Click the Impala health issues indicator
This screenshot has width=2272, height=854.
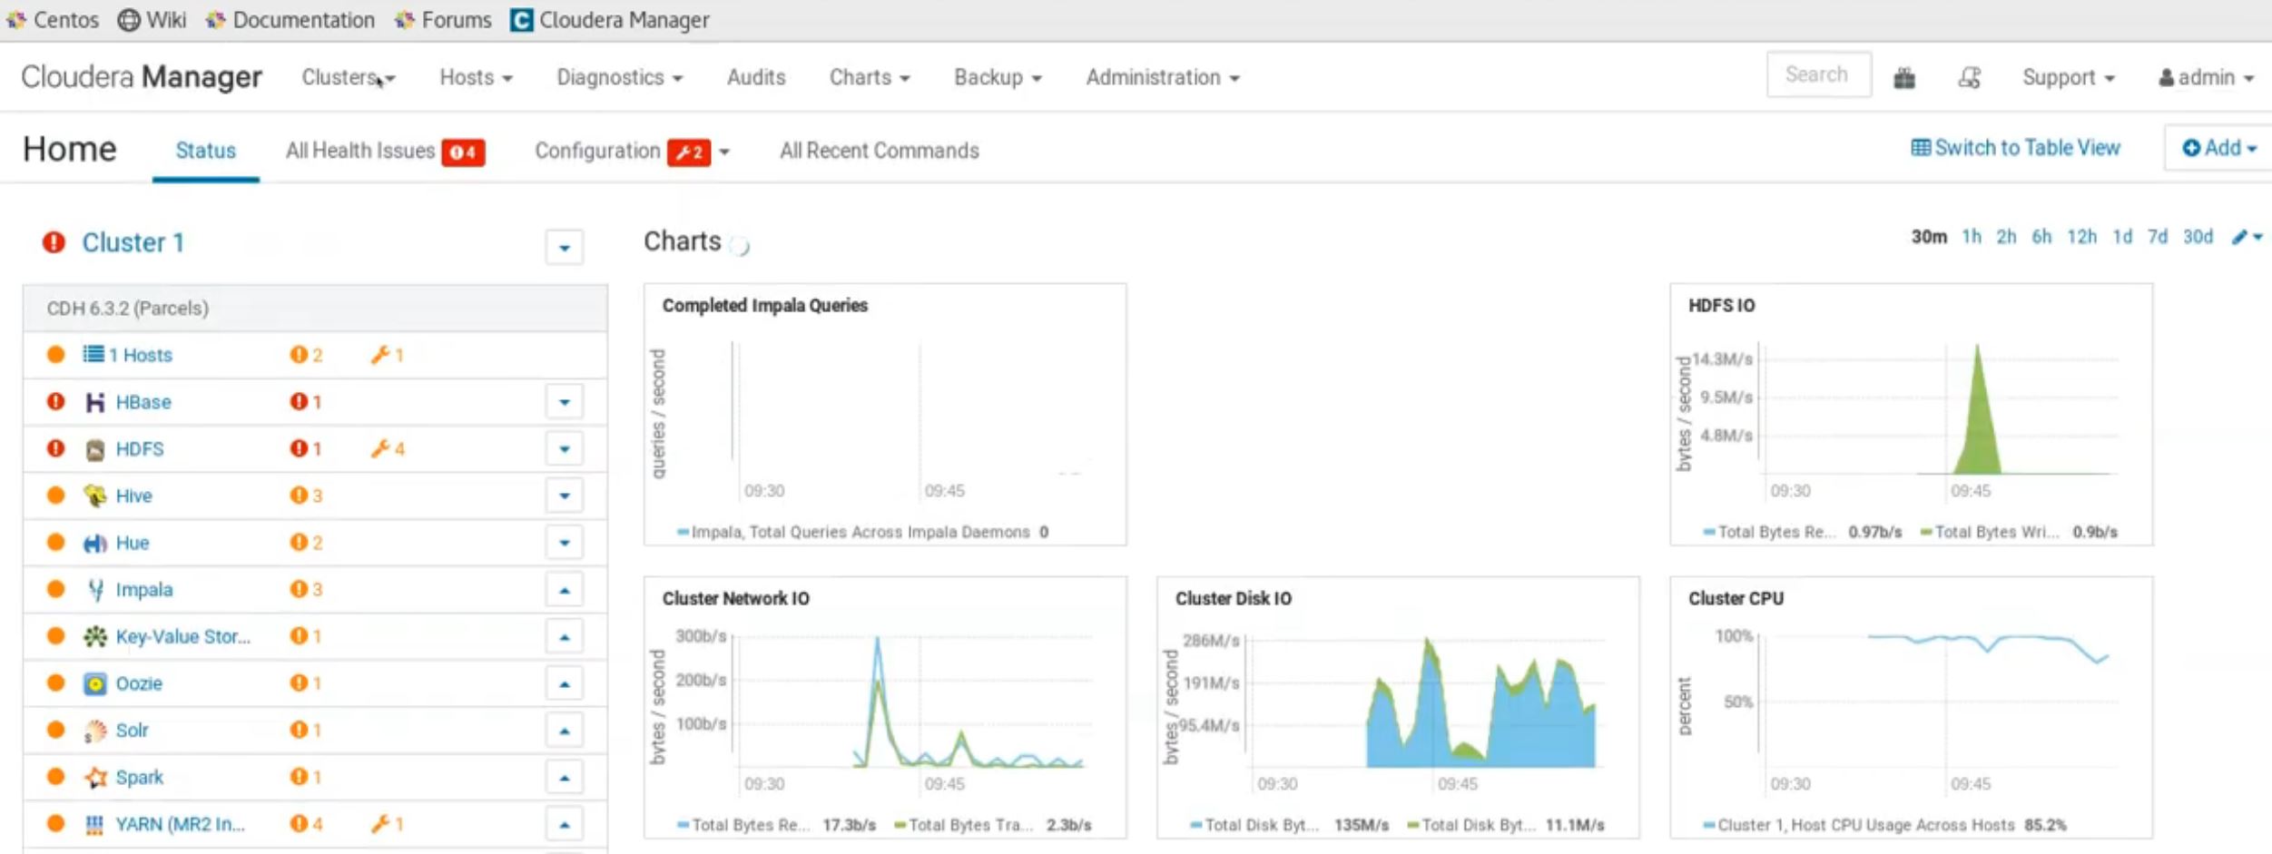coord(306,589)
